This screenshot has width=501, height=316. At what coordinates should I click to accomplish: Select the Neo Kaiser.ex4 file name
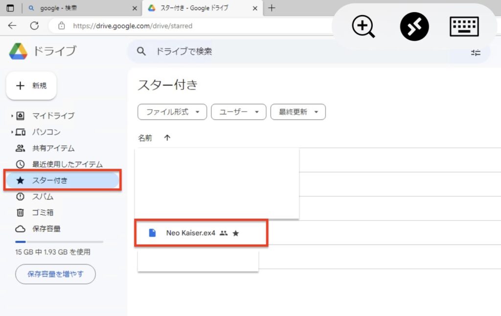191,233
